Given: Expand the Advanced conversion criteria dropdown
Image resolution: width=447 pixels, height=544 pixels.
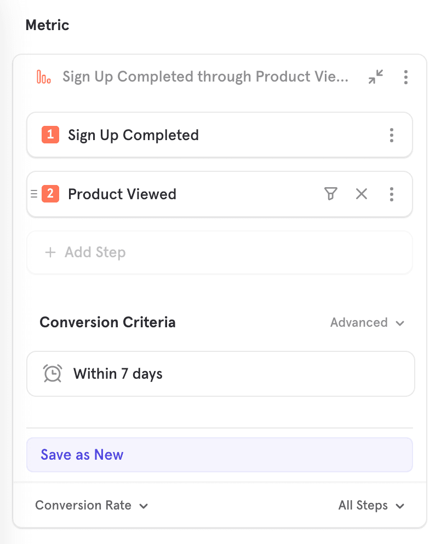Looking at the screenshot, I should [367, 322].
